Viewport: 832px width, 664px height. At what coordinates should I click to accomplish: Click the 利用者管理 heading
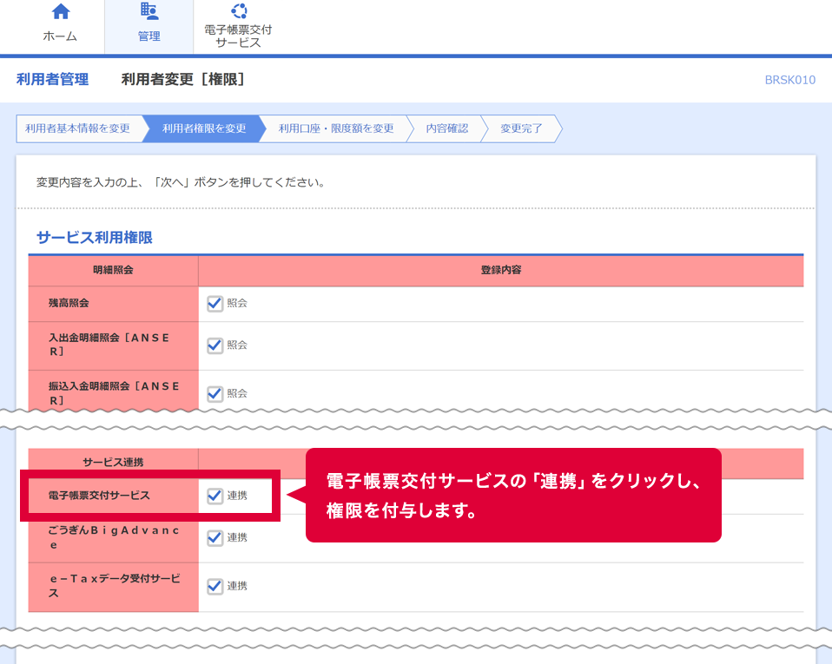coord(52,79)
